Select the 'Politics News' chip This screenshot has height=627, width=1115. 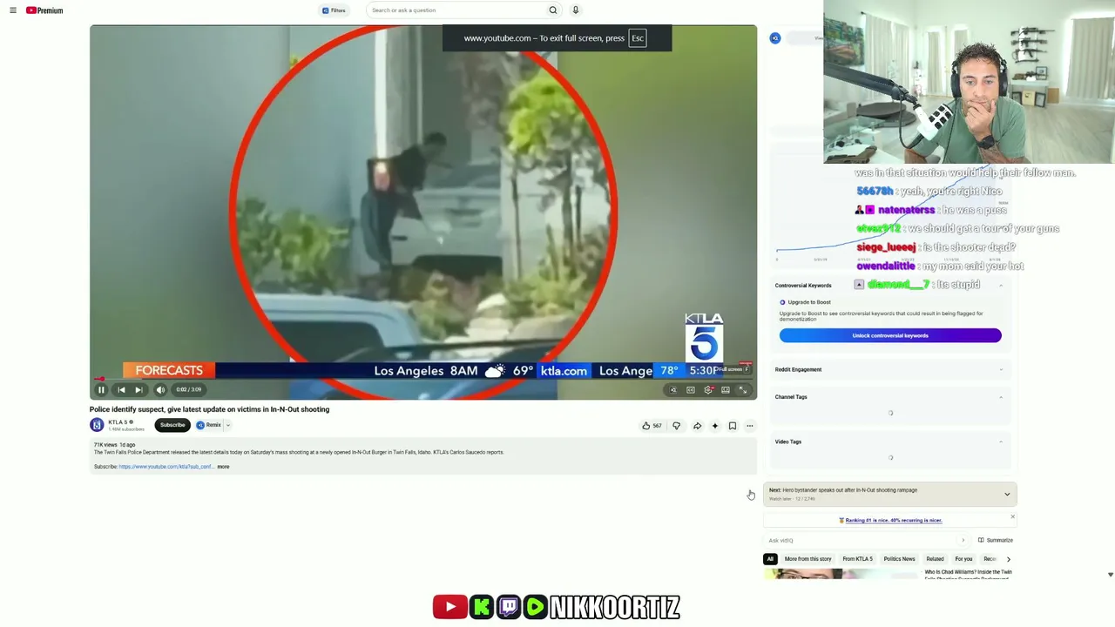[x=899, y=559]
